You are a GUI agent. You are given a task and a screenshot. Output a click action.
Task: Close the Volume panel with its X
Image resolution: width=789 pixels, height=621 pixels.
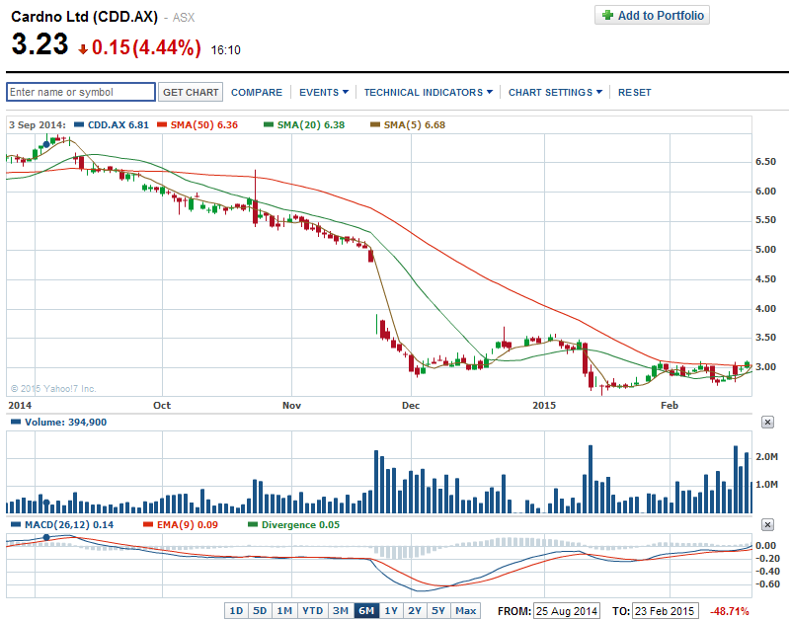767,423
